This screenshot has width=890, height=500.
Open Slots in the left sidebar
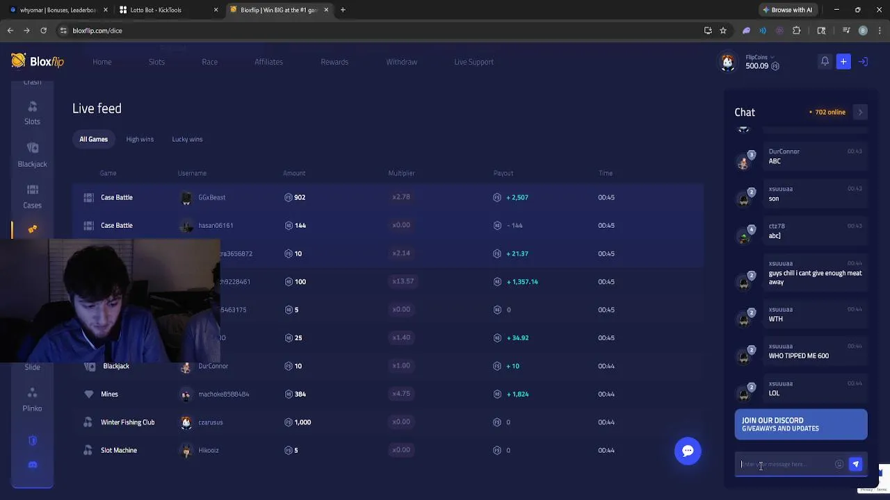pos(32,112)
